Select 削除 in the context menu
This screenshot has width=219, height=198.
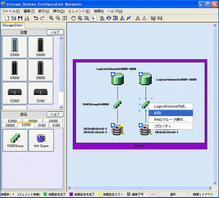coord(158,113)
